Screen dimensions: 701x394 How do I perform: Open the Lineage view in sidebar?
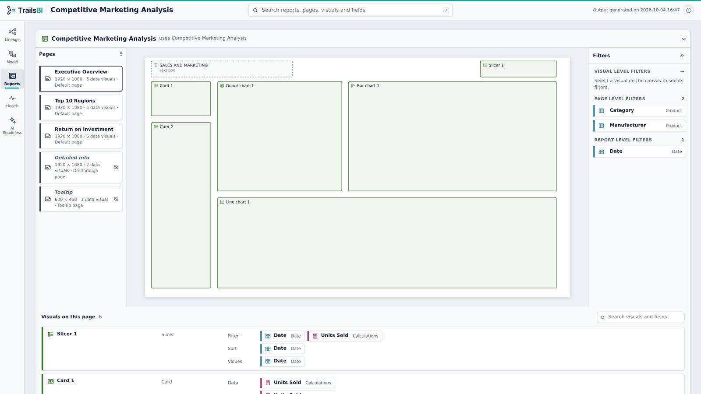12,35
